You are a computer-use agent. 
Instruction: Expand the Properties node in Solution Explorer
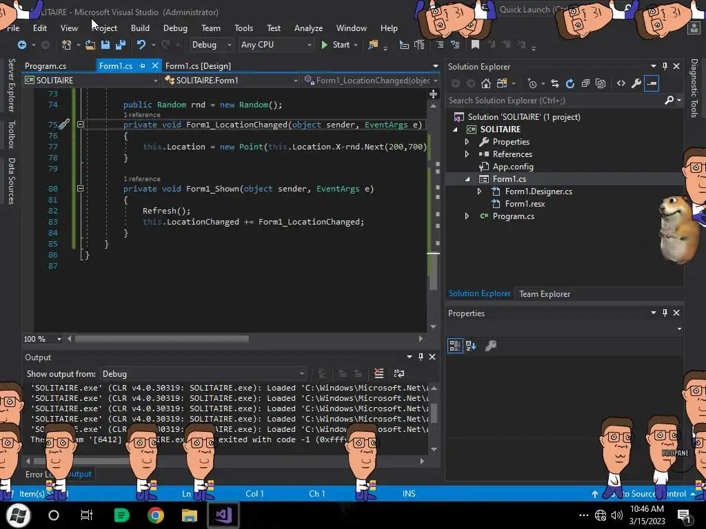(467, 142)
